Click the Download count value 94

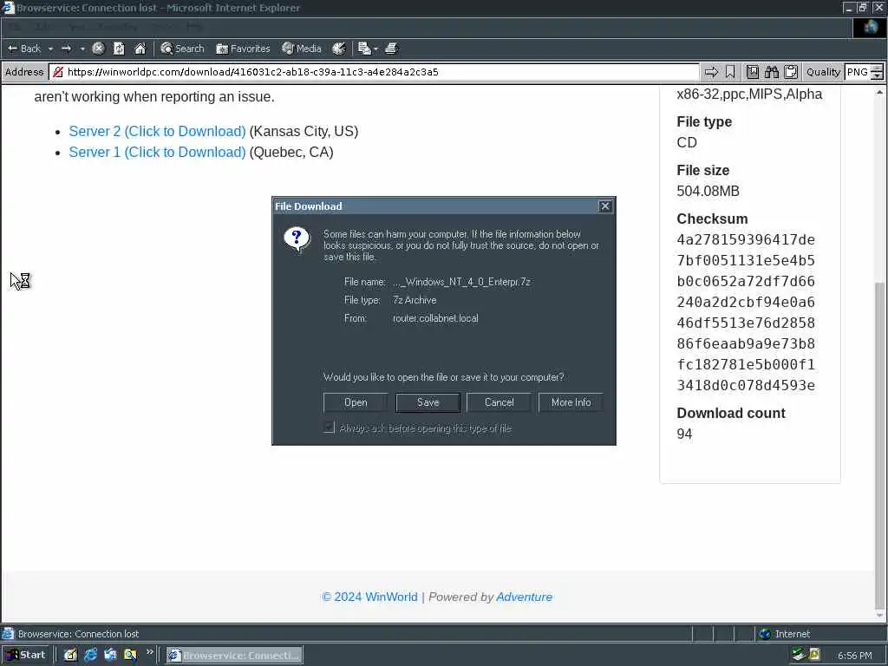tap(684, 434)
